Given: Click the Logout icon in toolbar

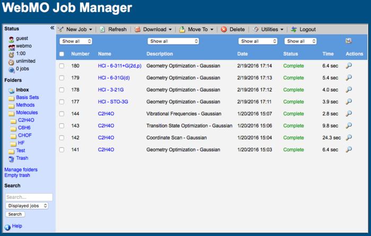Looking at the screenshot, I should pos(295,30).
